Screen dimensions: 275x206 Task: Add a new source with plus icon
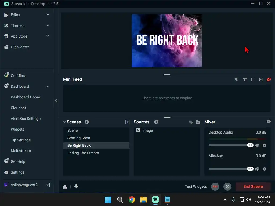click(x=156, y=122)
